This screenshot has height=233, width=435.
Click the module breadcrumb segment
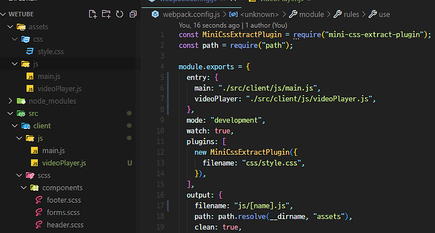(x=311, y=14)
